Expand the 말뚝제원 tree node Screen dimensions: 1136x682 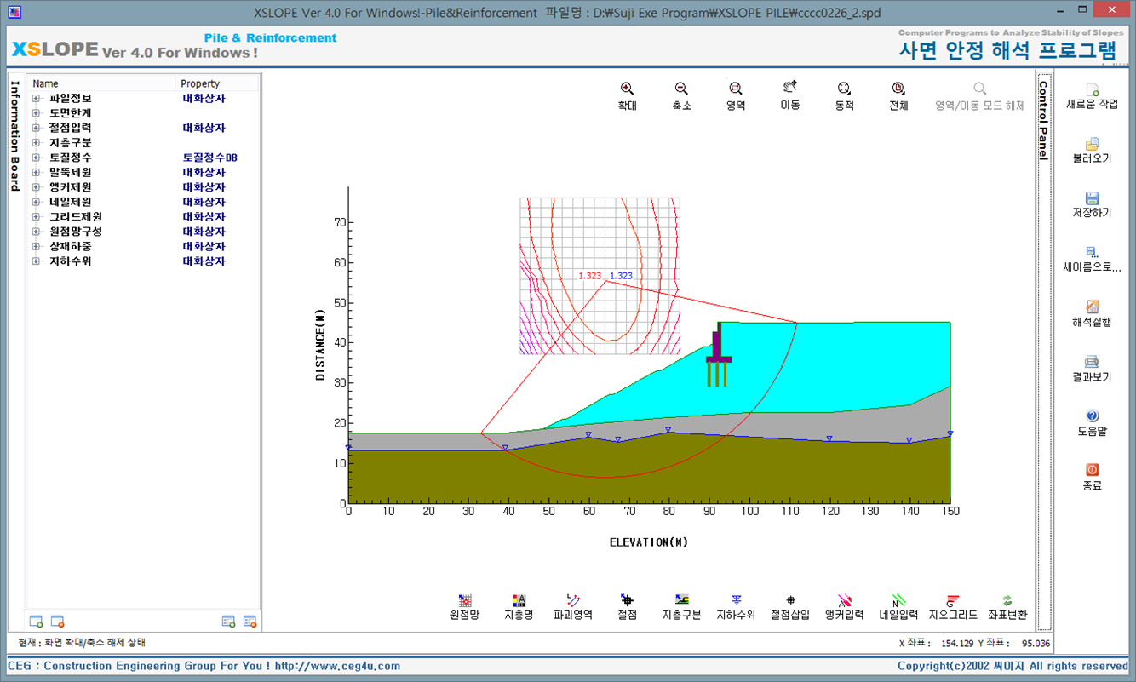(x=36, y=172)
